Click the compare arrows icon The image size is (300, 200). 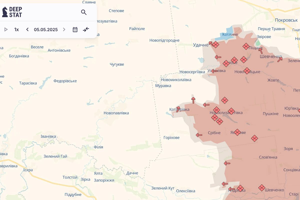click(86, 29)
